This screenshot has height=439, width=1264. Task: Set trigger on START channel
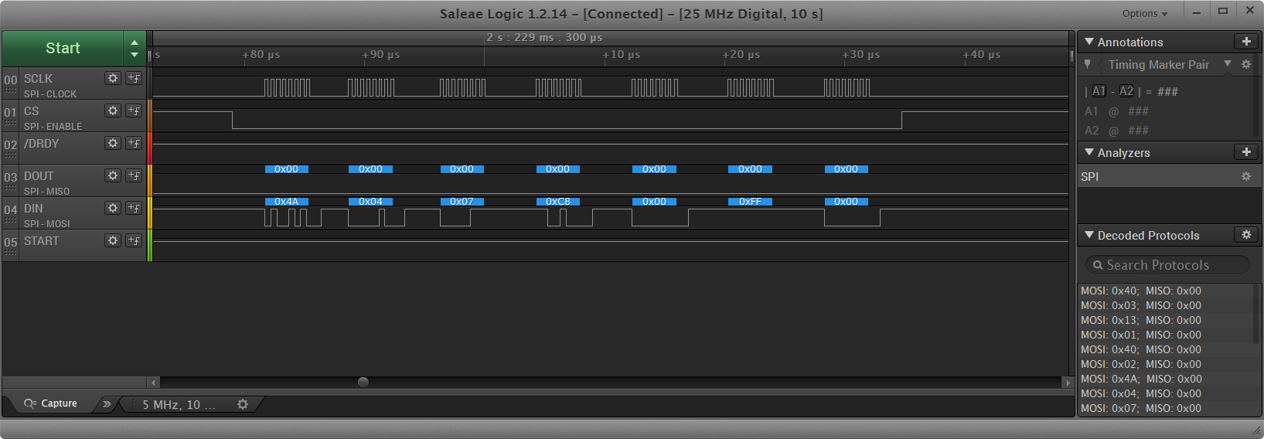click(134, 240)
